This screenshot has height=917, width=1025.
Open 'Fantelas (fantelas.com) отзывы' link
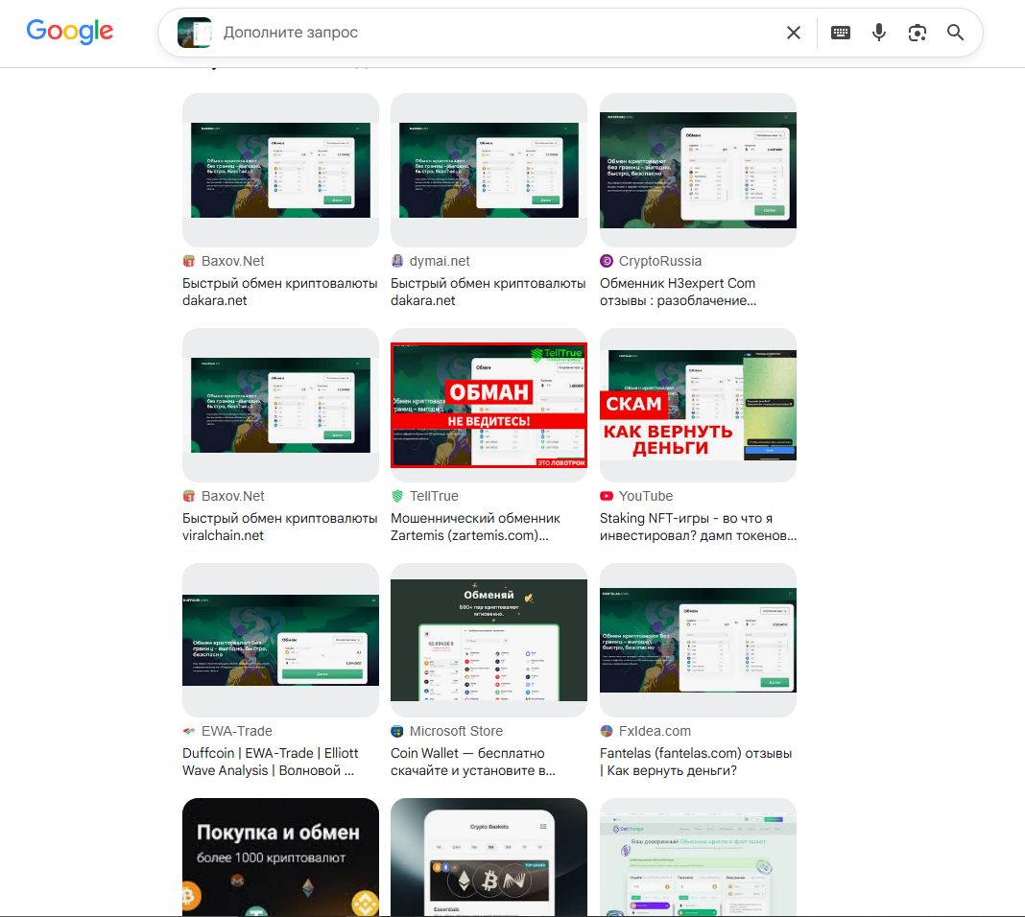[x=696, y=763]
